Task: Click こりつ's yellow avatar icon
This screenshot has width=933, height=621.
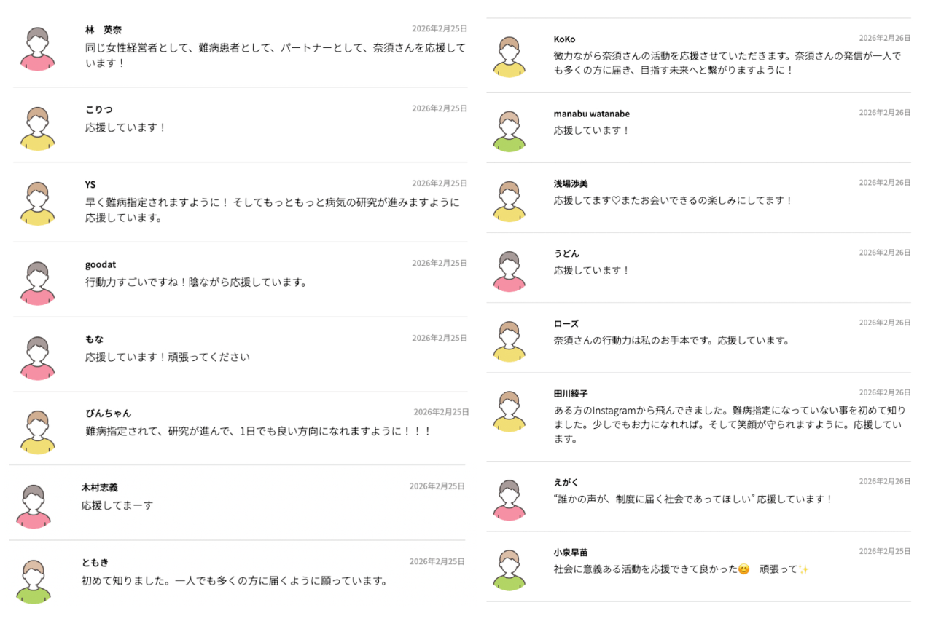Action: [37, 129]
